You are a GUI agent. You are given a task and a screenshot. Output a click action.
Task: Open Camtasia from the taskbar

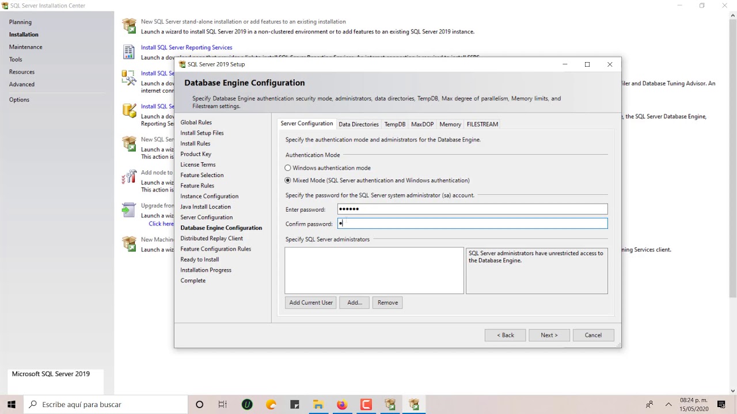coord(366,404)
